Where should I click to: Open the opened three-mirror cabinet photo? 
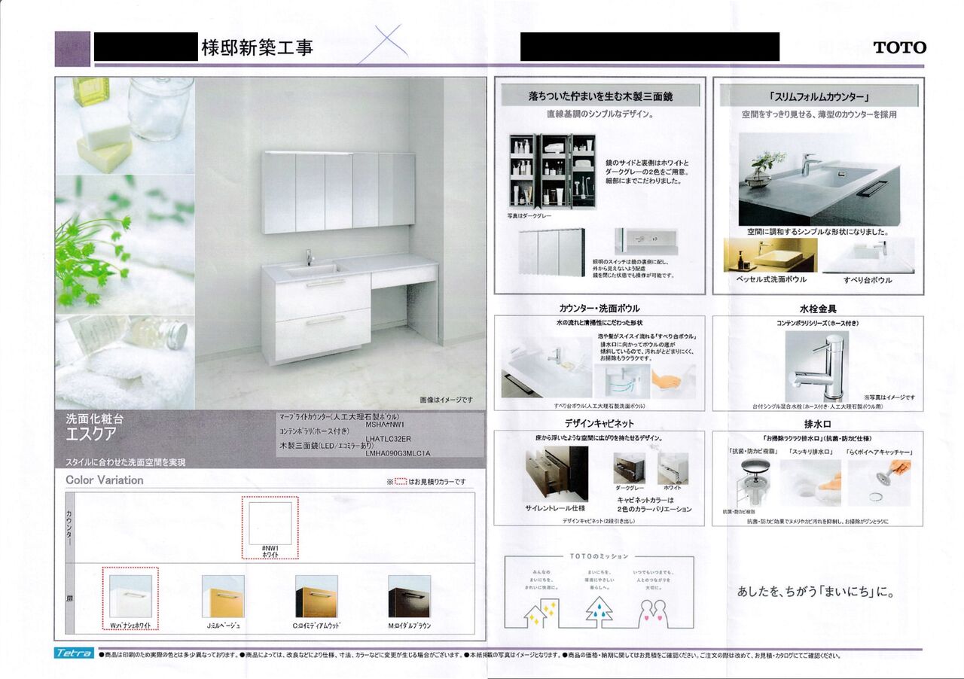coord(552,170)
